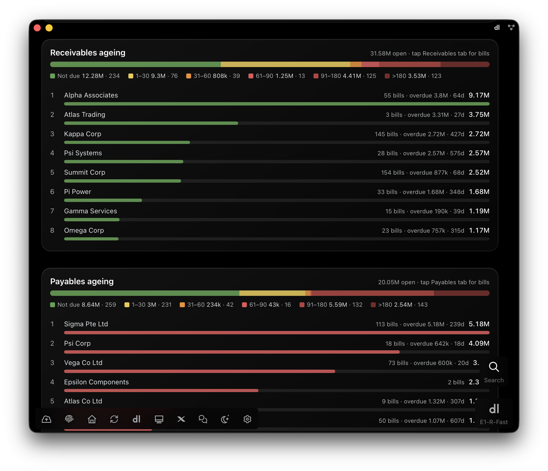Click the desktop monitor icon in toolbar
Image resolution: width=548 pixels, height=471 pixels.
tap(159, 419)
